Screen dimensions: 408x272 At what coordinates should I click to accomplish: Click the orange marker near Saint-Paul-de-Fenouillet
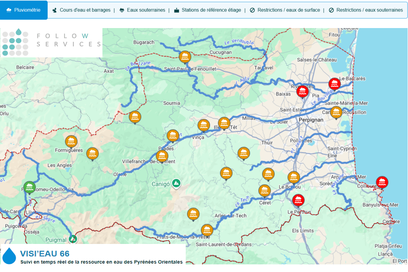click(x=184, y=56)
